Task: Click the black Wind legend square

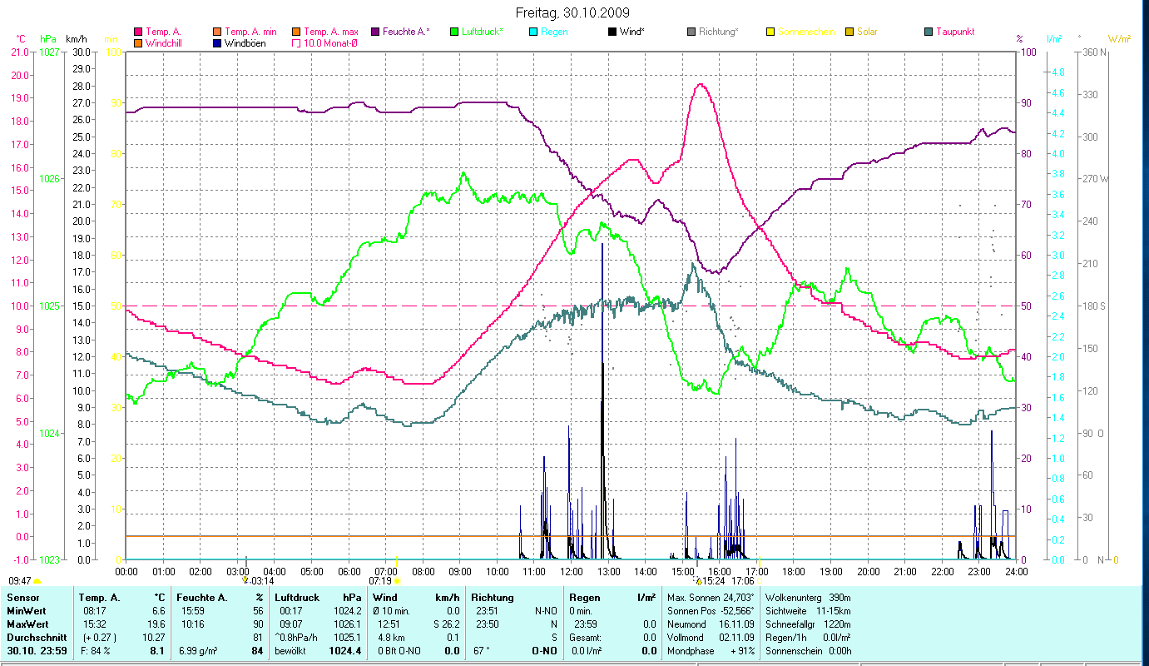Action: pos(612,32)
